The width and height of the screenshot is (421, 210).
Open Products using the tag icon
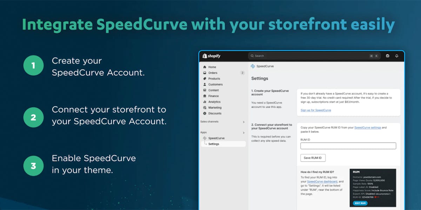click(205, 79)
